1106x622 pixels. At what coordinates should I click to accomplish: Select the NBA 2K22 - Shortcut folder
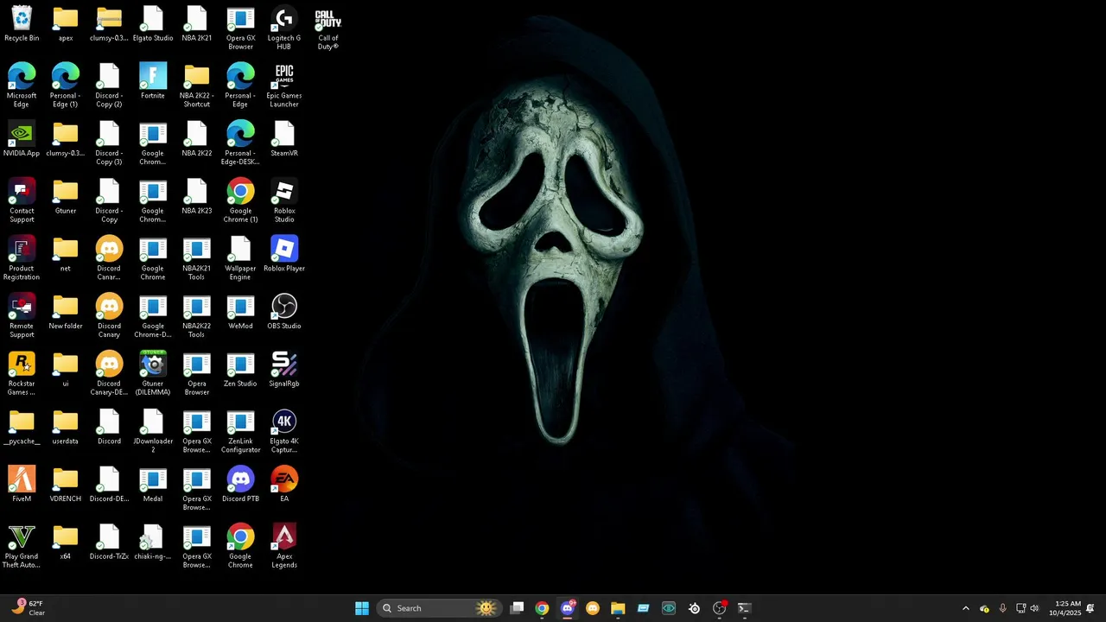197,86
